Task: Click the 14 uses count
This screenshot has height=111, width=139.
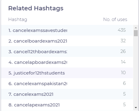Action: (123, 62)
